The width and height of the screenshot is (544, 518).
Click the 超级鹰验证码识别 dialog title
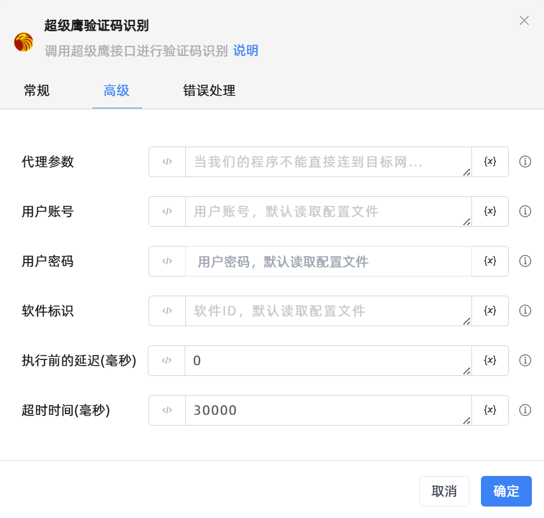pos(96,25)
